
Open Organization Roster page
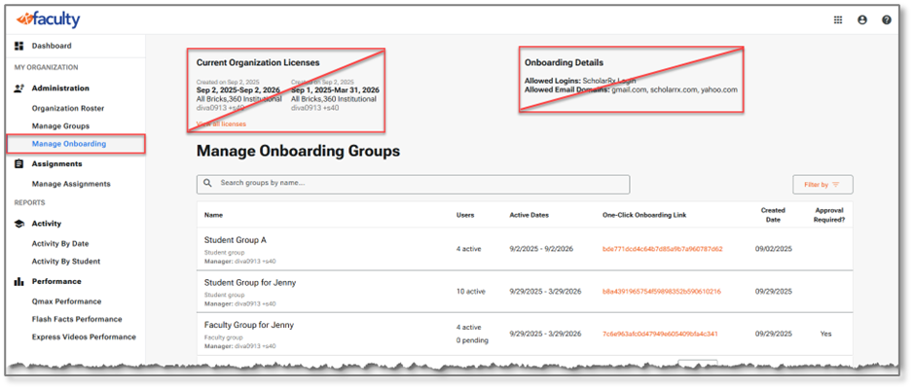point(68,108)
